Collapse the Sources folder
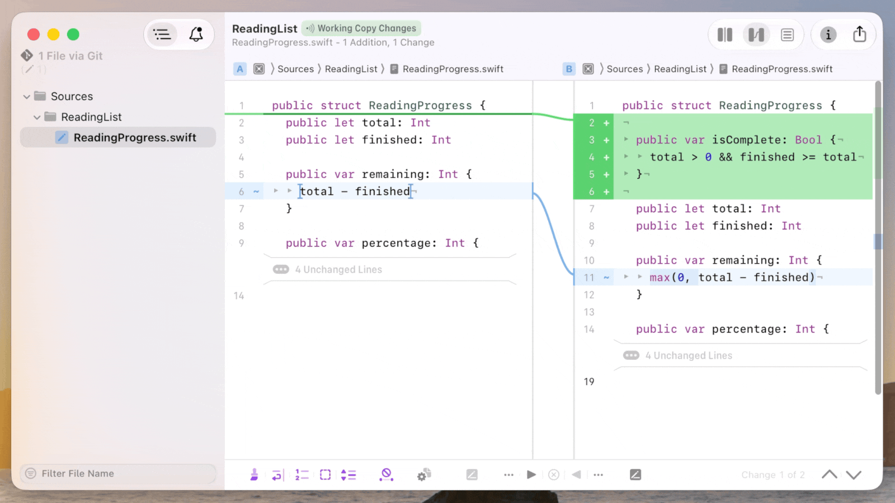Viewport: 895px width, 503px height. coord(26,97)
